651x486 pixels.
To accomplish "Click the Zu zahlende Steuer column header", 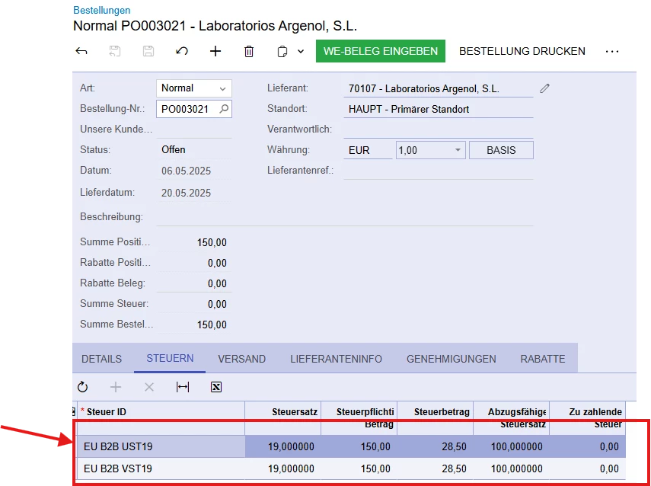I will click(588, 417).
